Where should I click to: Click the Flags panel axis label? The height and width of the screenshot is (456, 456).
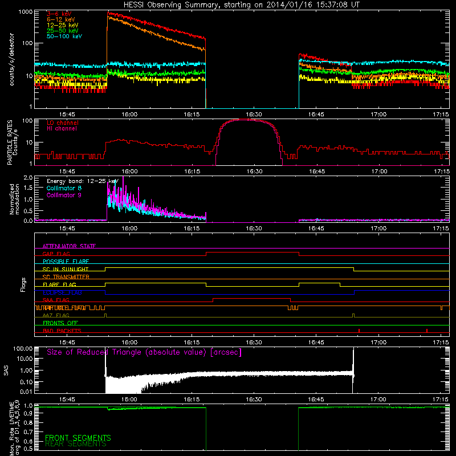pos(23,284)
